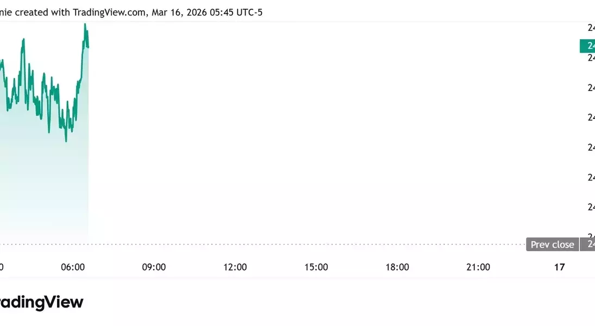Image resolution: width=595 pixels, height=326 pixels.
Task: Click the 21:00 time axis marker
Action: [478, 267]
